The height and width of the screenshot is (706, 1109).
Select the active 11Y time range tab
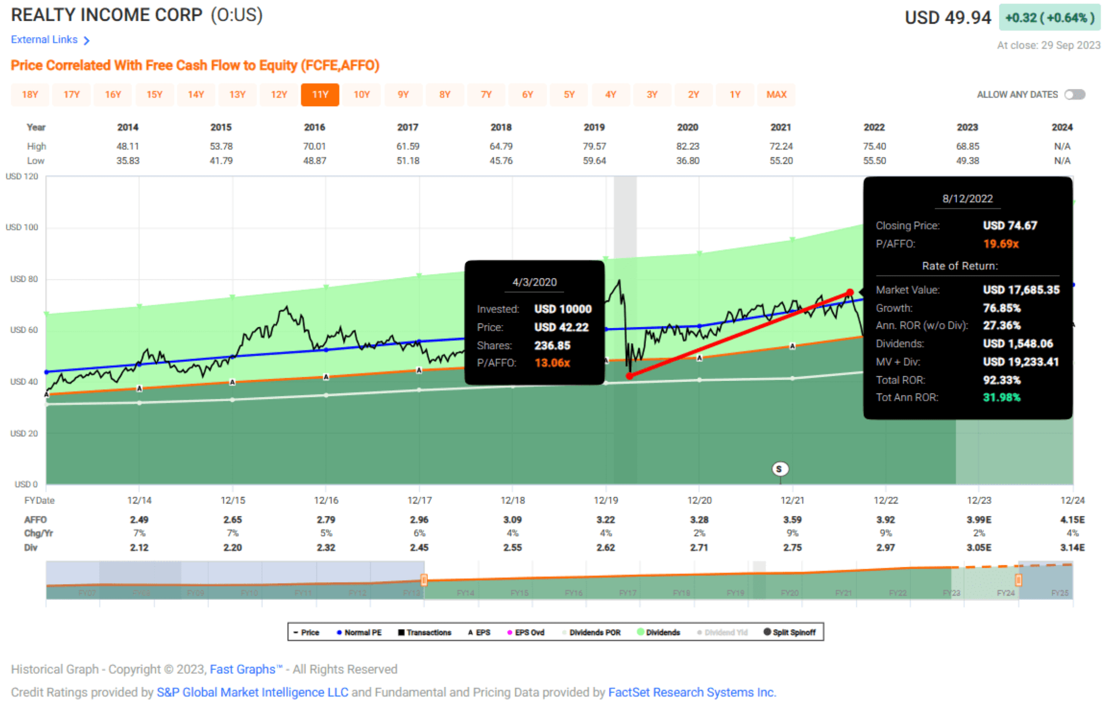tap(320, 94)
